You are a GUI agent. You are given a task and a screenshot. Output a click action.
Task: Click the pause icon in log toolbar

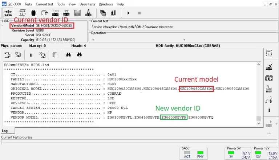pos(31,55)
